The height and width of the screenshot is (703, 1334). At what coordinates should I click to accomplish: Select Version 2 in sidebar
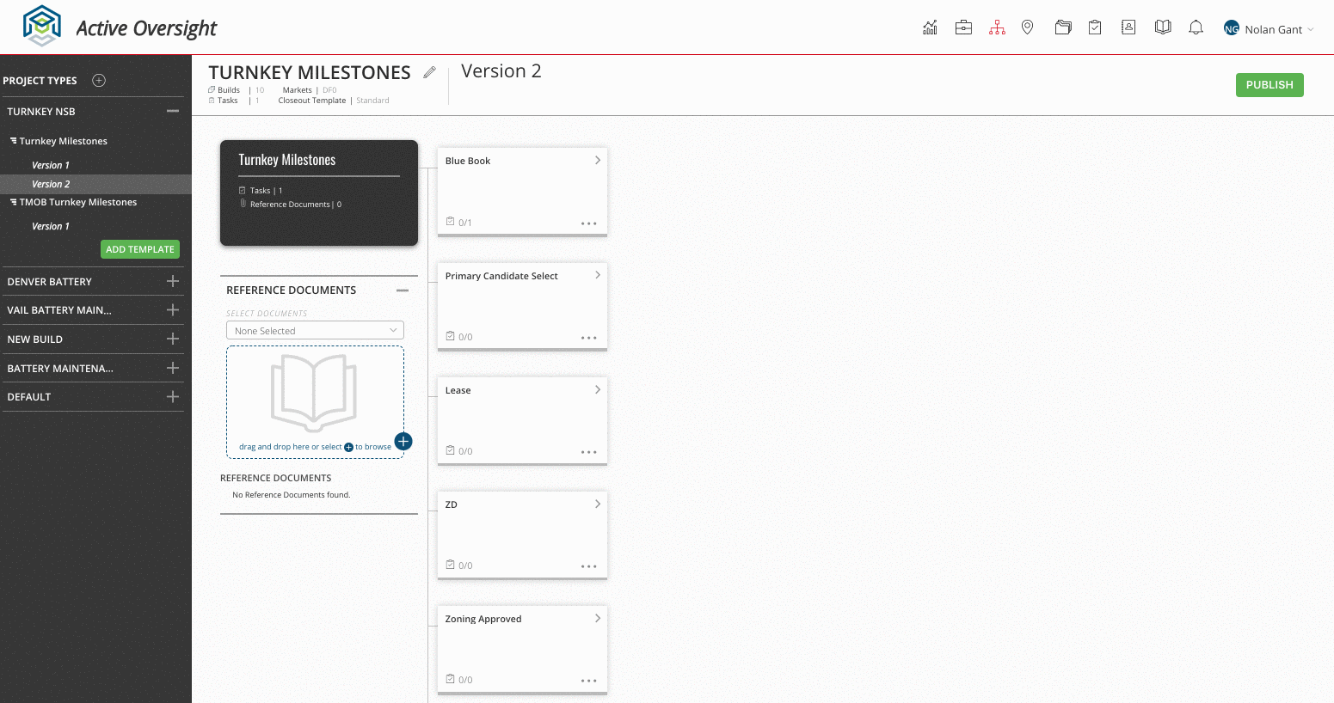tap(51, 184)
